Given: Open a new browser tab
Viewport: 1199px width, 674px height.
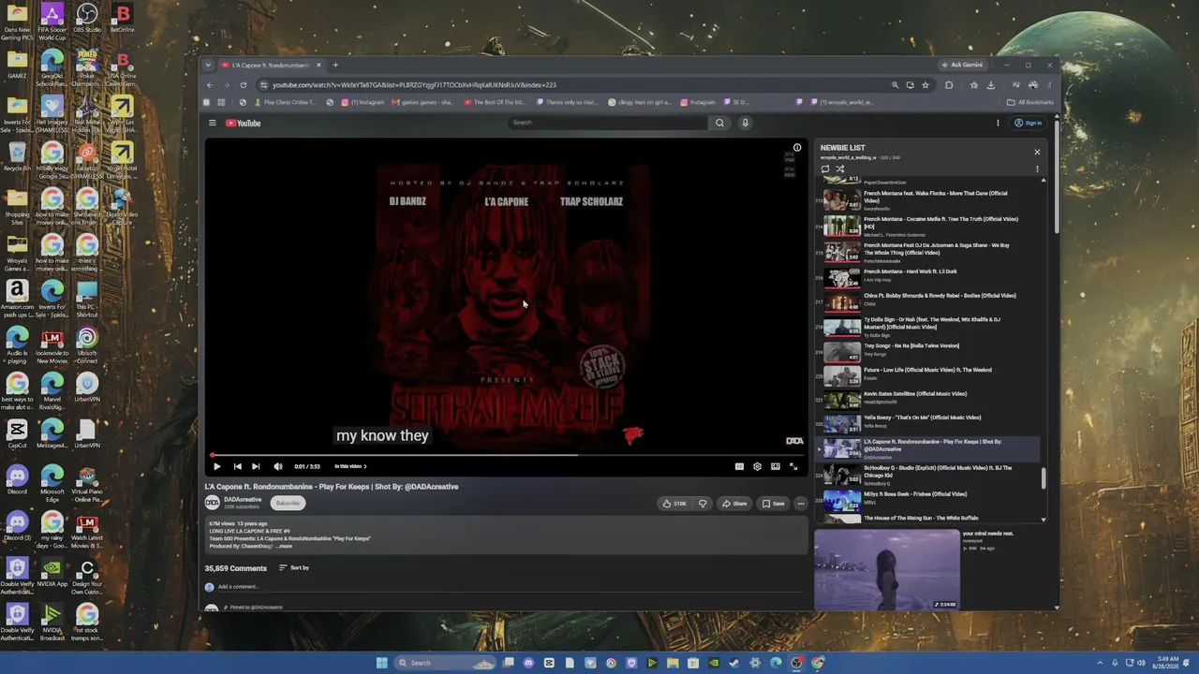Looking at the screenshot, I should (x=335, y=66).
